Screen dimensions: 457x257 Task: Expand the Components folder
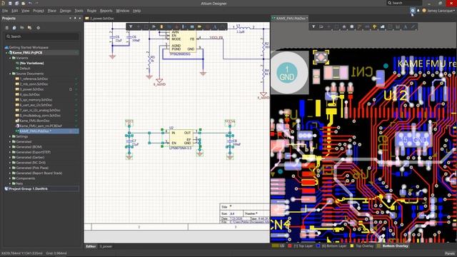pos(10,178)
